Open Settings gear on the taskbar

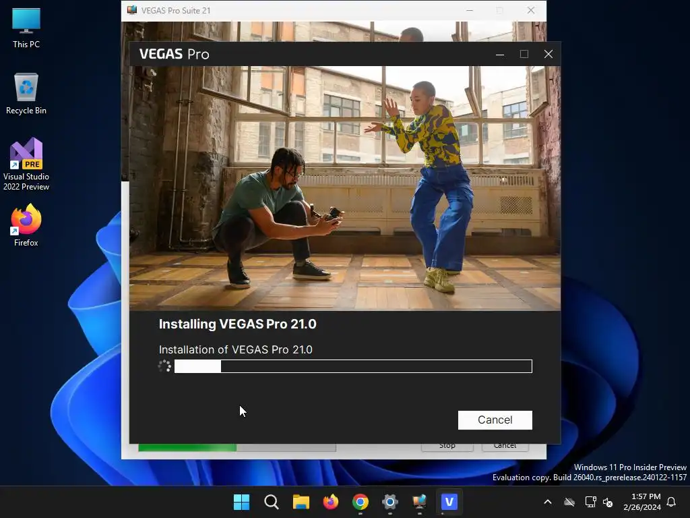[x=390, y=502]
